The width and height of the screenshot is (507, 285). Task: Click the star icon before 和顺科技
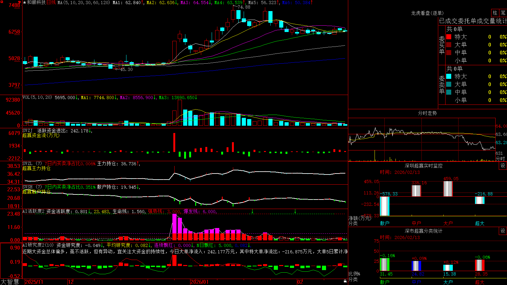coord(25,3)
